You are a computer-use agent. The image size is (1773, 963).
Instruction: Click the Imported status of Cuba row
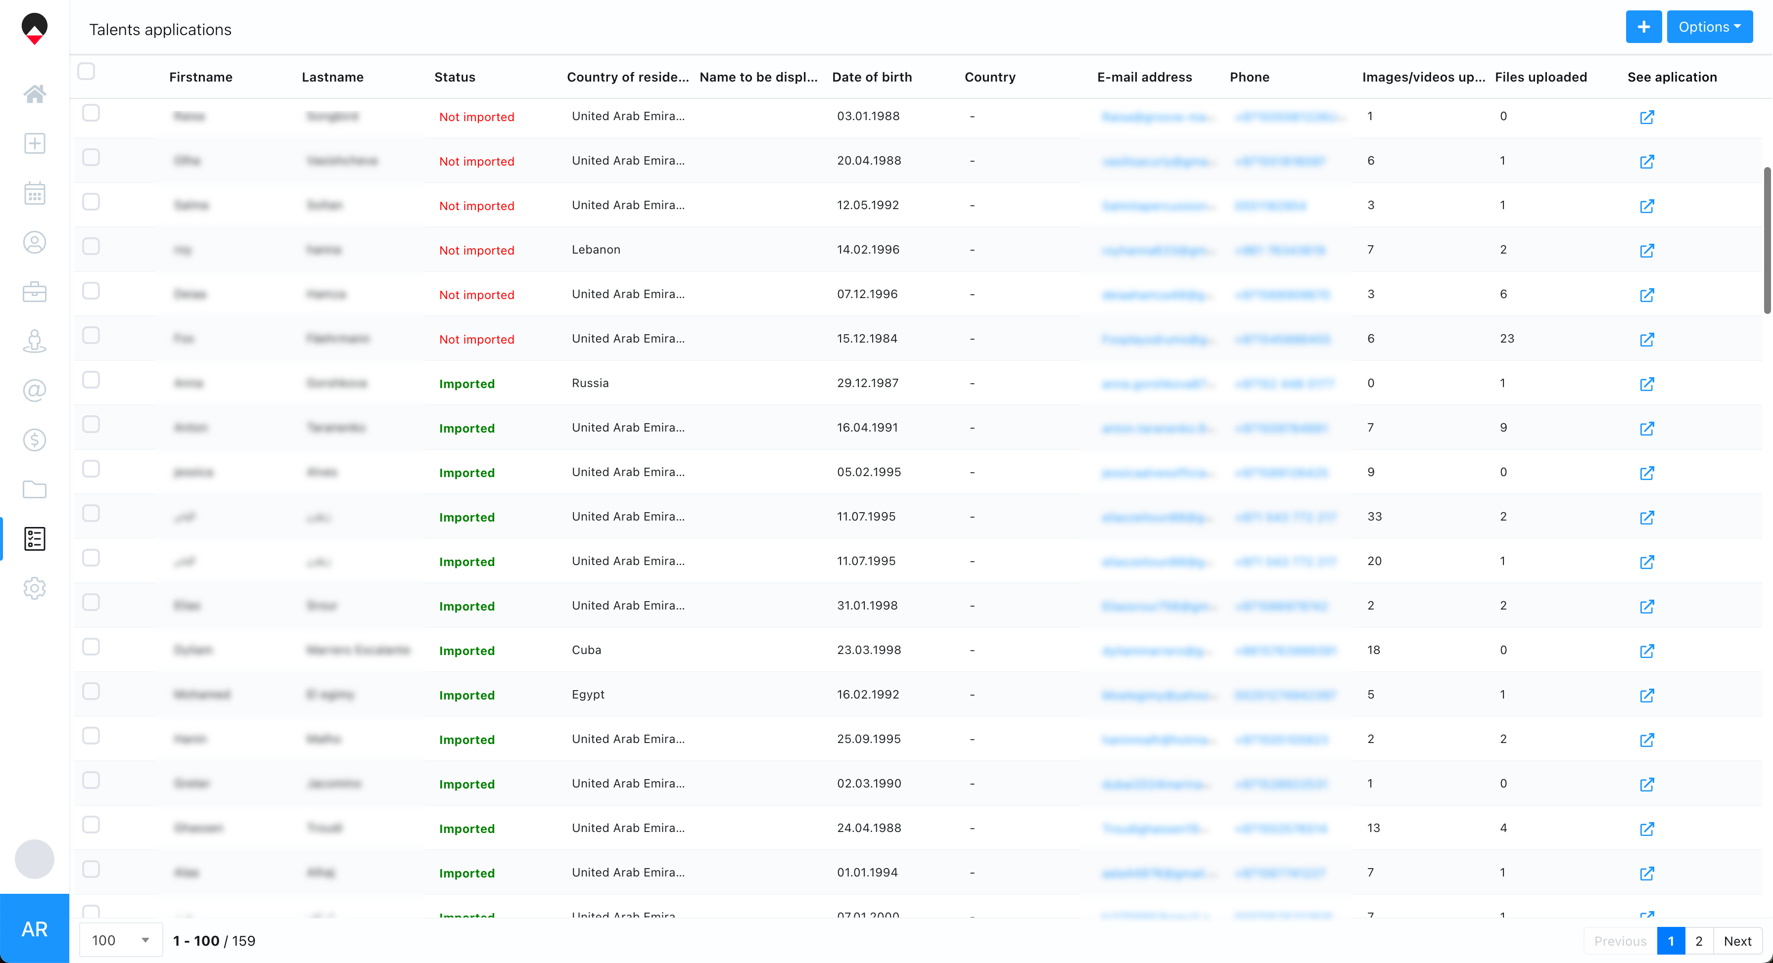[x=467, y=651]
